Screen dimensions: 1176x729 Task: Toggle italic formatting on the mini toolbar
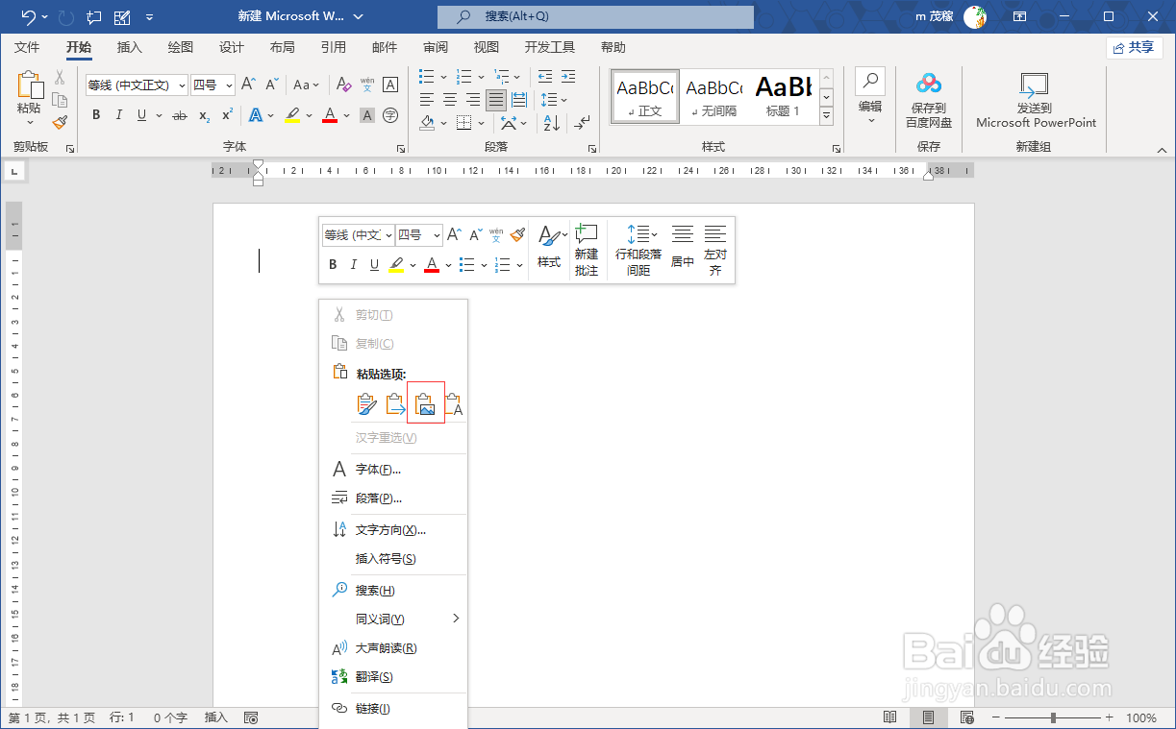[x=353, y=264]
